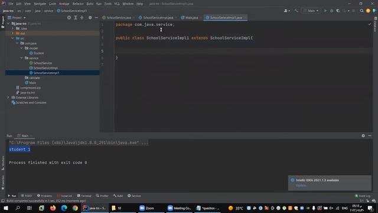Collapse the src folder node
Viewport: 378px width, 213px height.
(x=13, y=38)
